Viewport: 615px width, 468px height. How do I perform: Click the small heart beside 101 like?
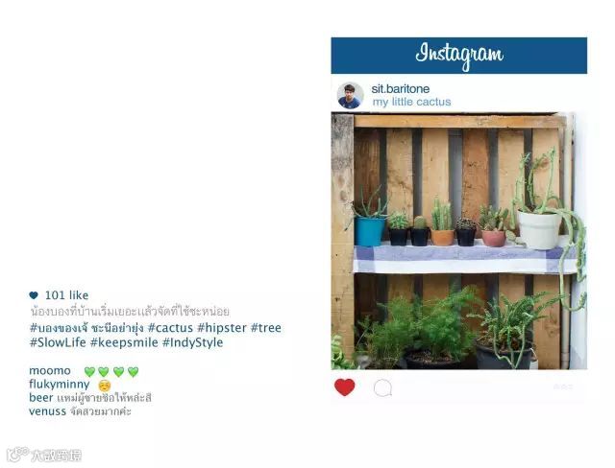(x=34, y=295)
